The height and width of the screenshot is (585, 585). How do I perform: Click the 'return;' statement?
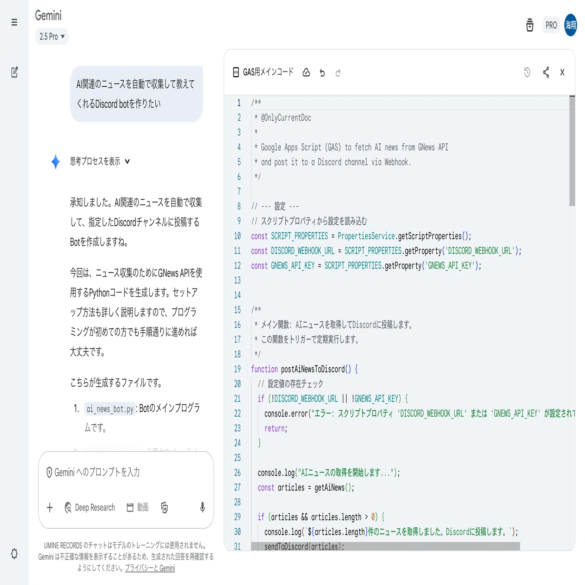(x=276, y=428)
